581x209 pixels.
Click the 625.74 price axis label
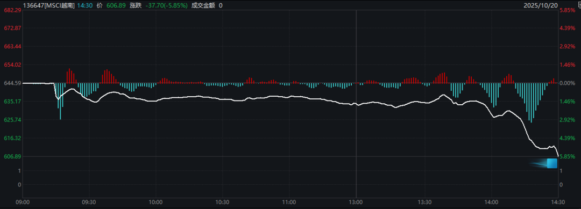click(x=12, y=120)
